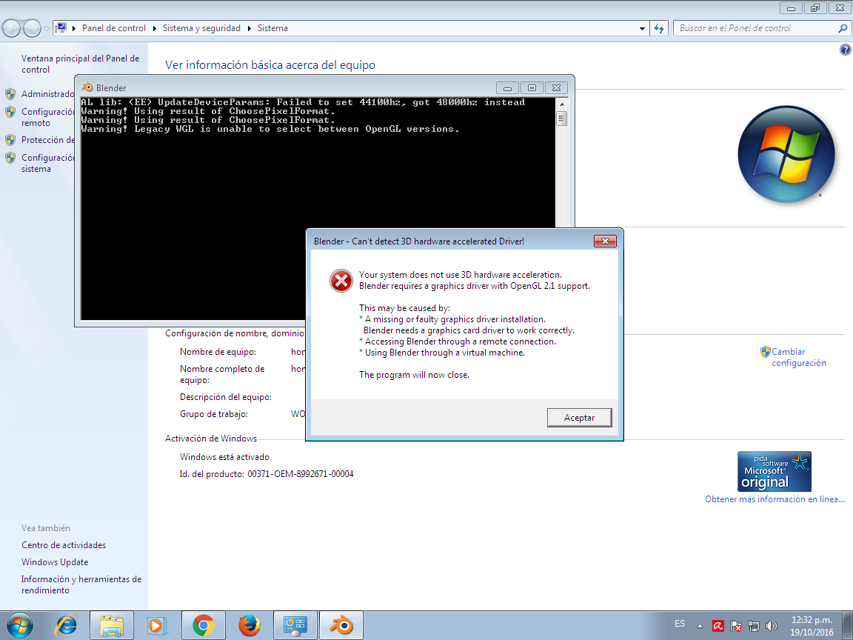
Task: Open the blue help question icon
Action: coord(845,50)
